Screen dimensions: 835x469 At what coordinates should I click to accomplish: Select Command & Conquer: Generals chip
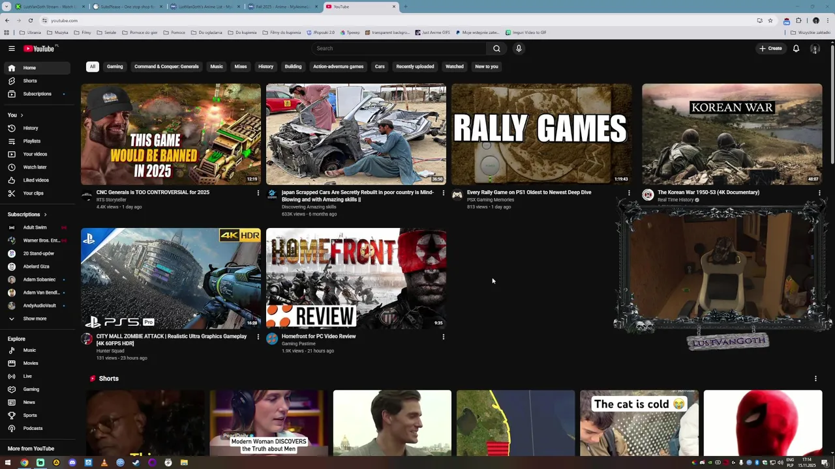166,66
